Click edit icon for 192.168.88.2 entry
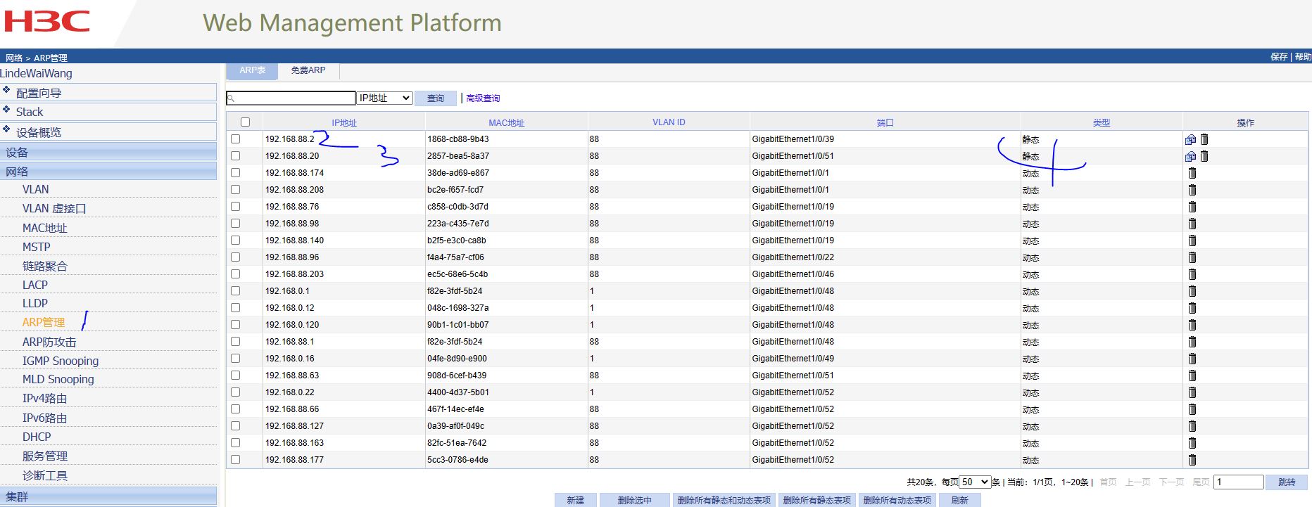 click(x=1190, y=139)
